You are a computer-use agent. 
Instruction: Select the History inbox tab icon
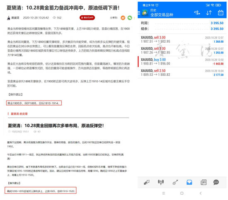tap(189, 182)
